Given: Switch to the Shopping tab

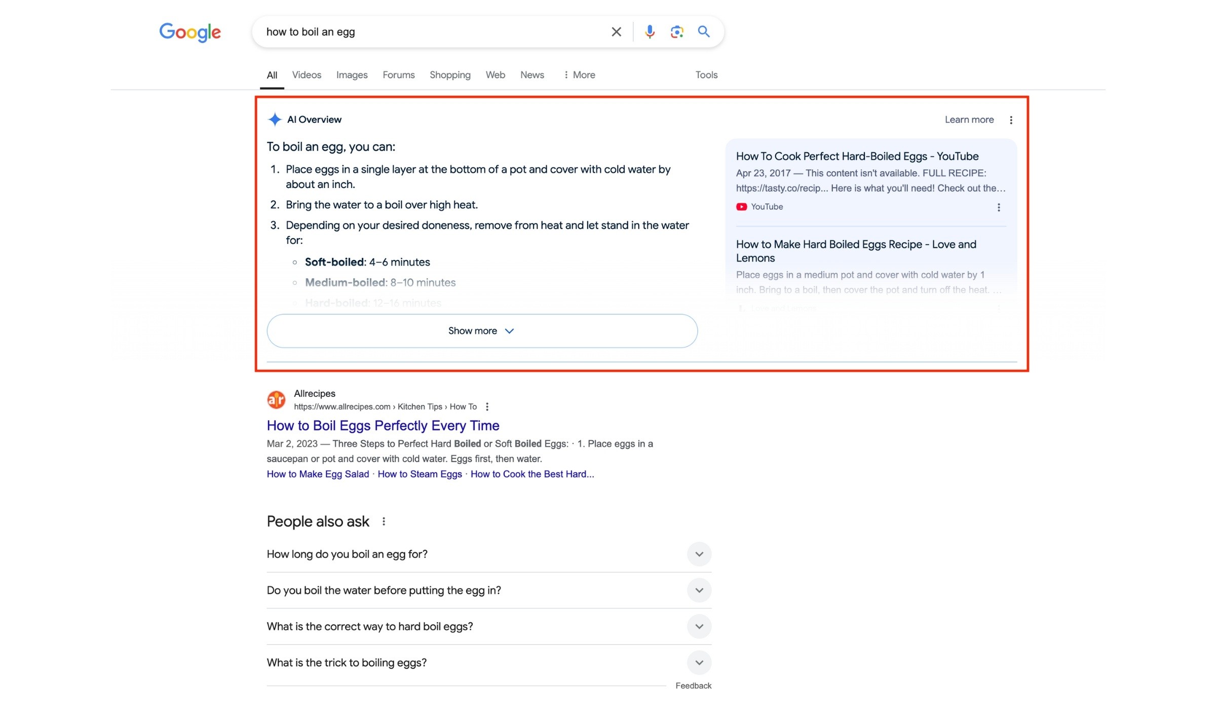Looking at the screenshot, I should coord(450,75).
